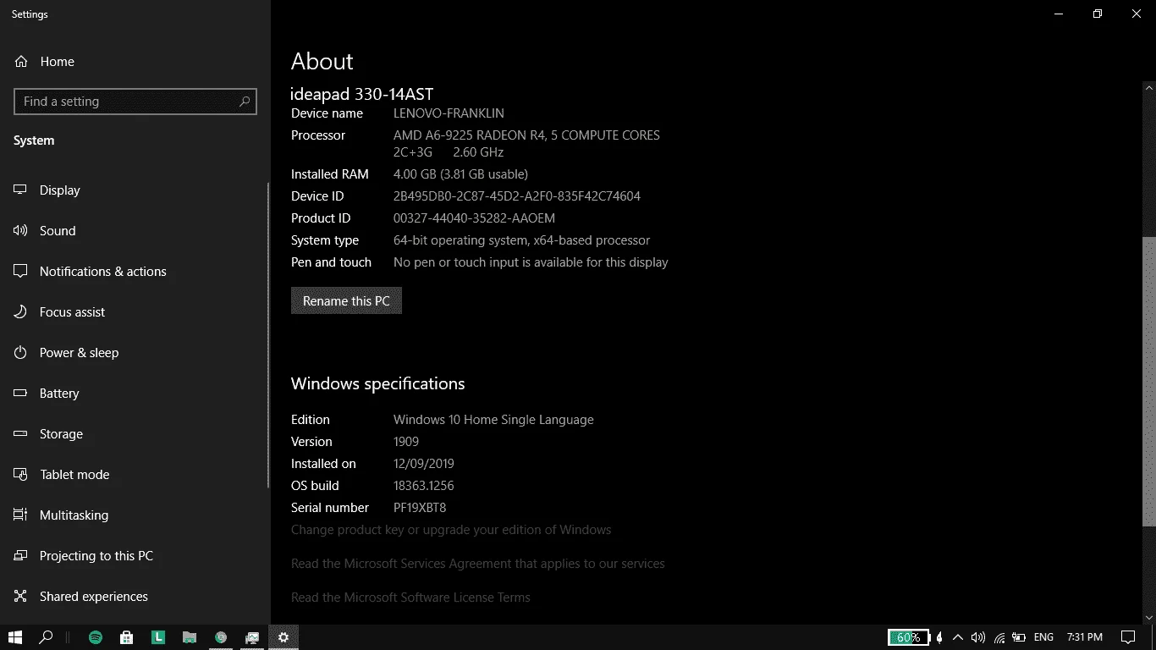Click the 60% battery indicator
The width and height of the screenshot is (1156, 650).
pyautogui.click(x=908, y=637)
